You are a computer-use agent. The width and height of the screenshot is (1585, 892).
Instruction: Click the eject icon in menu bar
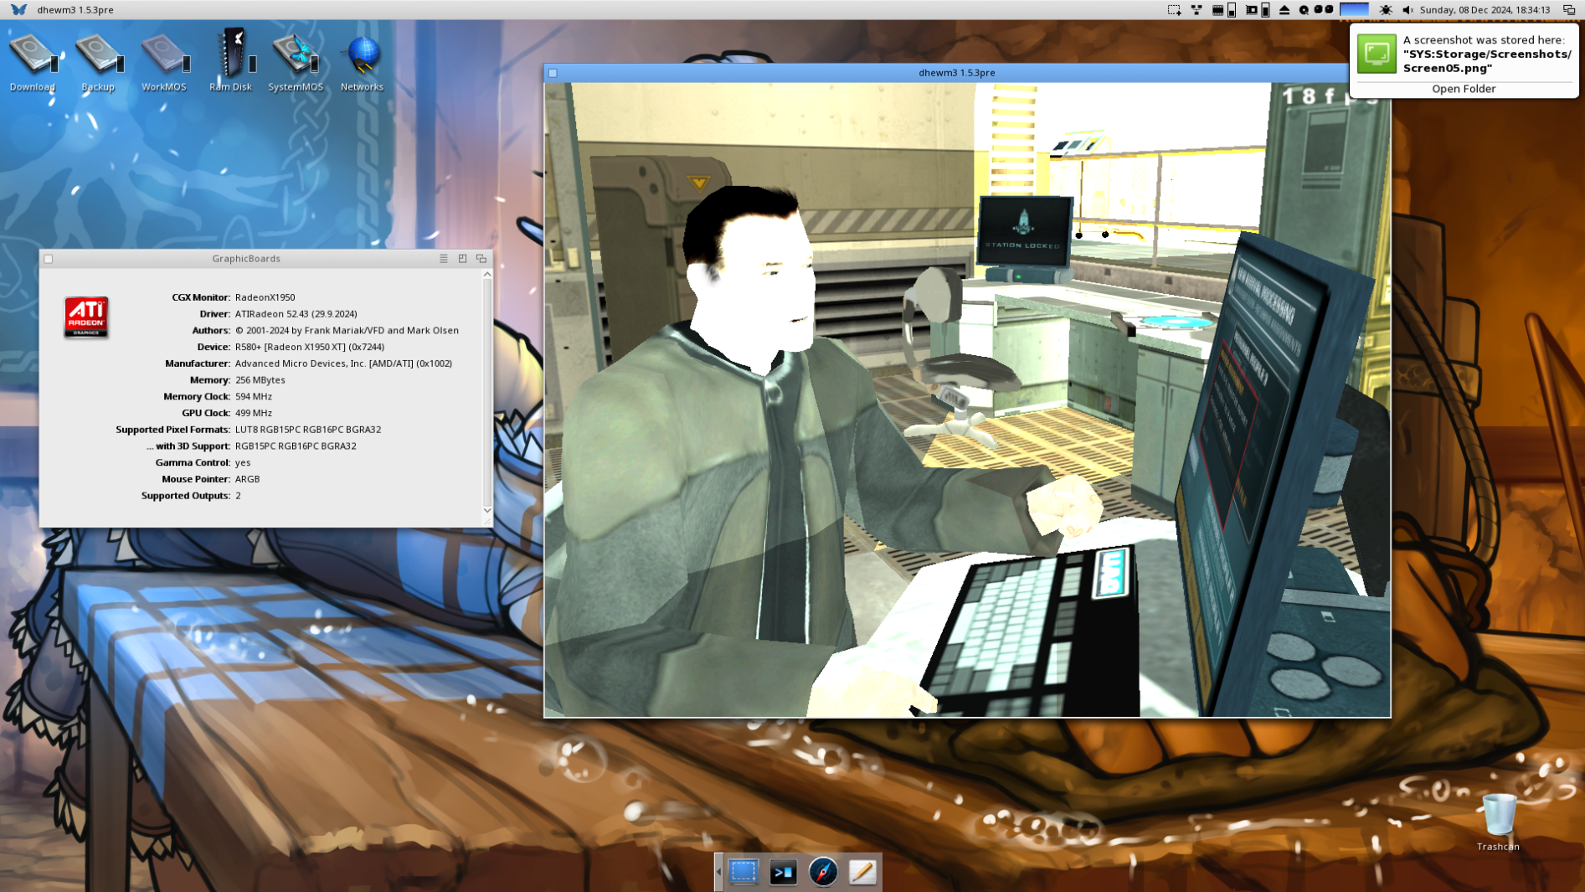pyautogui.click(x=1284, y=10)
